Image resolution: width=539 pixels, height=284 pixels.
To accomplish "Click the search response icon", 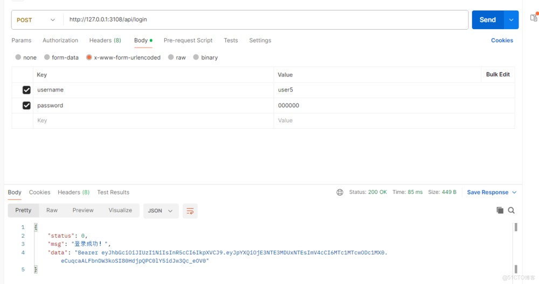I will (511, 210).
